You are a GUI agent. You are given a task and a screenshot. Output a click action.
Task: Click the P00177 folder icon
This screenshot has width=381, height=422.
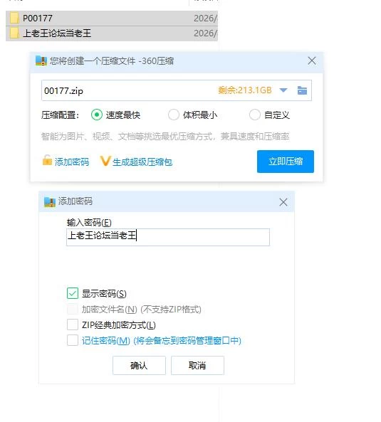pos(14,19)
